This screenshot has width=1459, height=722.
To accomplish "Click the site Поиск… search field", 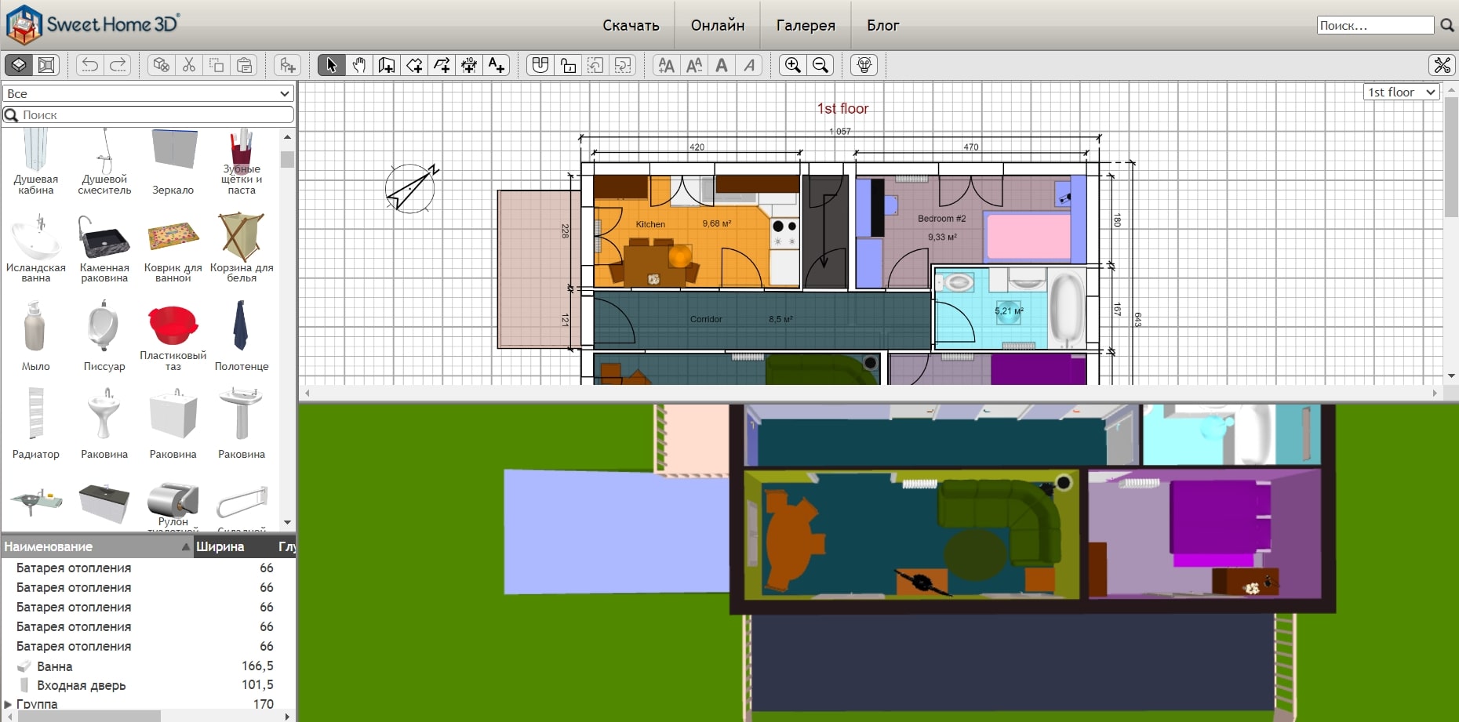I will [x=1376, y=25].
